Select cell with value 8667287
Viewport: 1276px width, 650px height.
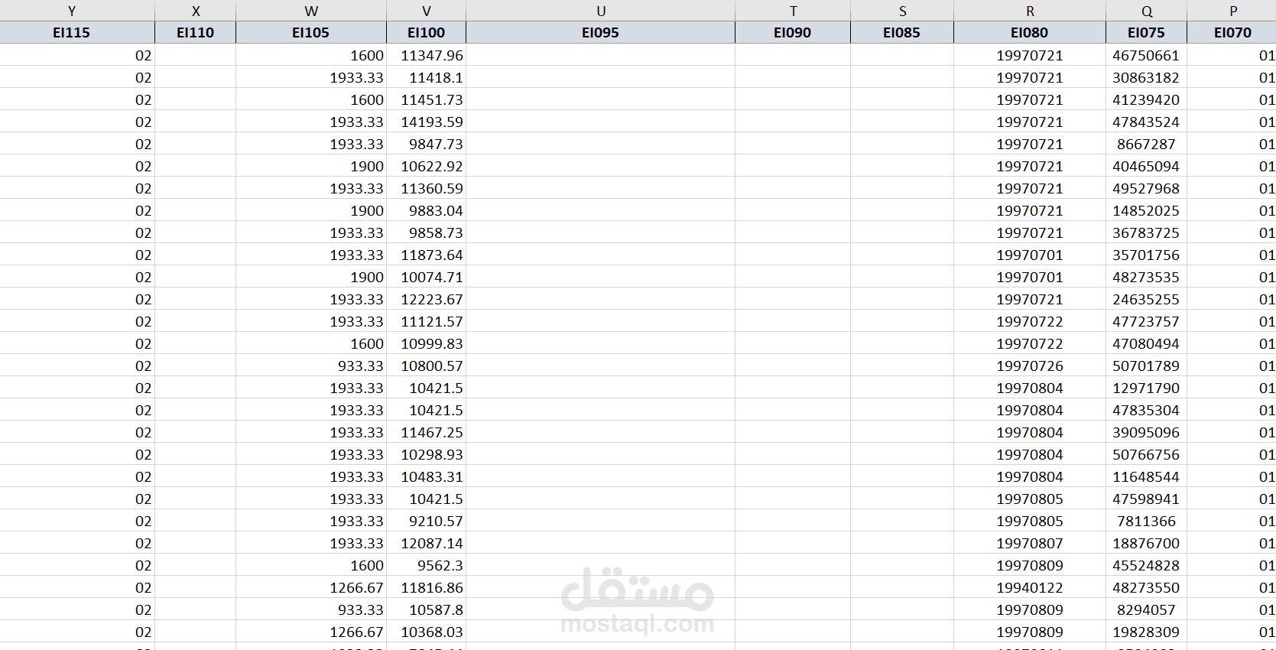(x=1147, y=144)
